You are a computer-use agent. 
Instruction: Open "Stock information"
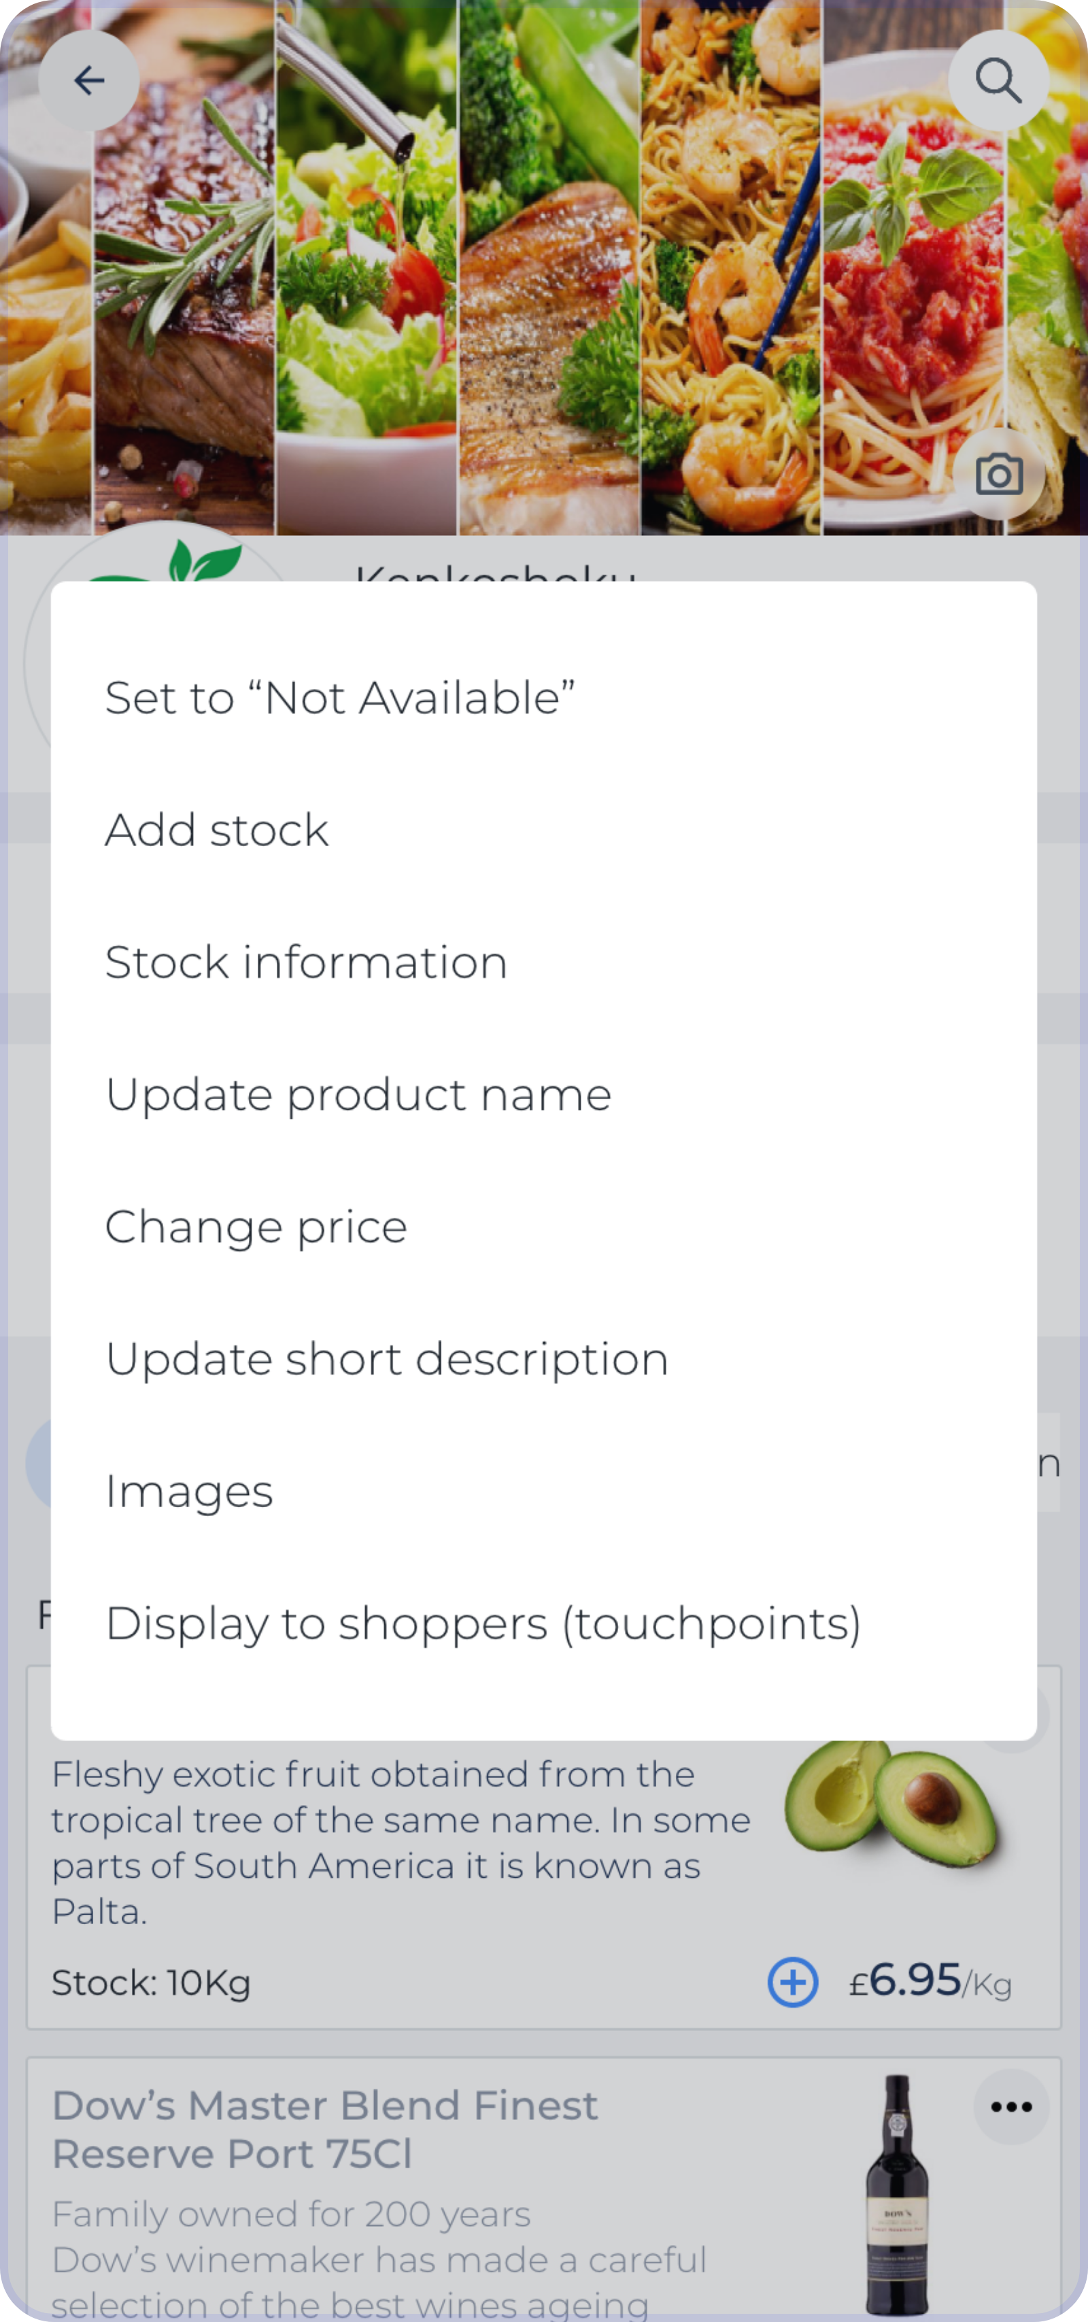305,961
